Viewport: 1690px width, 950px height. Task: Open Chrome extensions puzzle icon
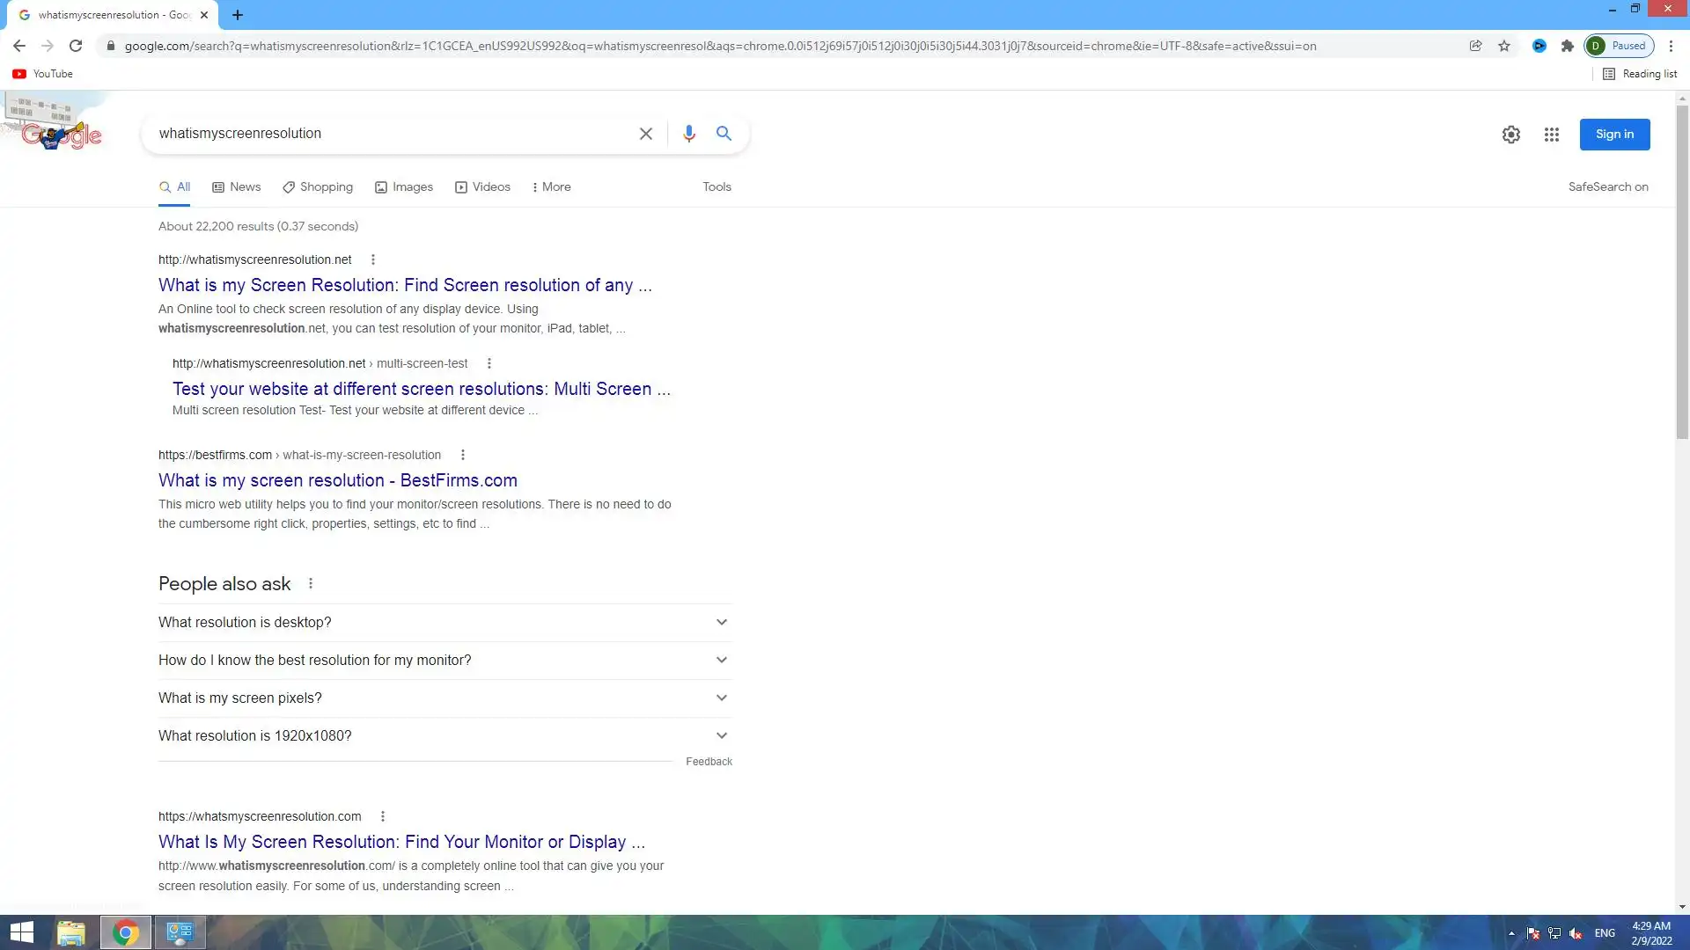coord(1567,46)
